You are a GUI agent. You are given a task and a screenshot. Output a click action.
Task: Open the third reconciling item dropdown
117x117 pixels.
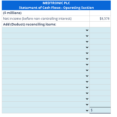tap(46, 42)
